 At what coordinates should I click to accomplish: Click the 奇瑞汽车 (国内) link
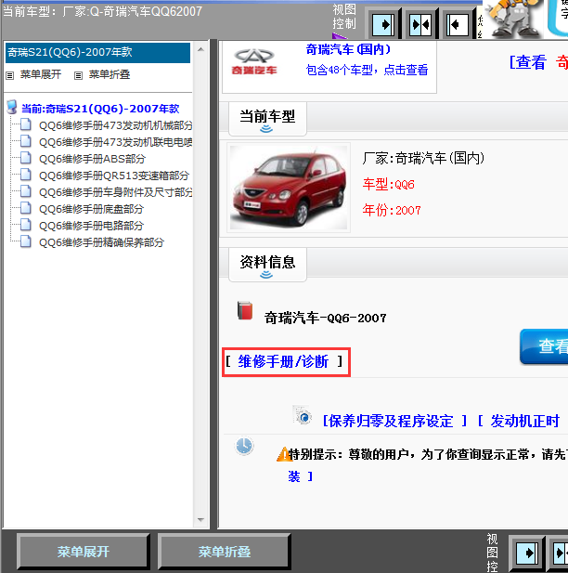pyautogui.click(x=348, y=49)
